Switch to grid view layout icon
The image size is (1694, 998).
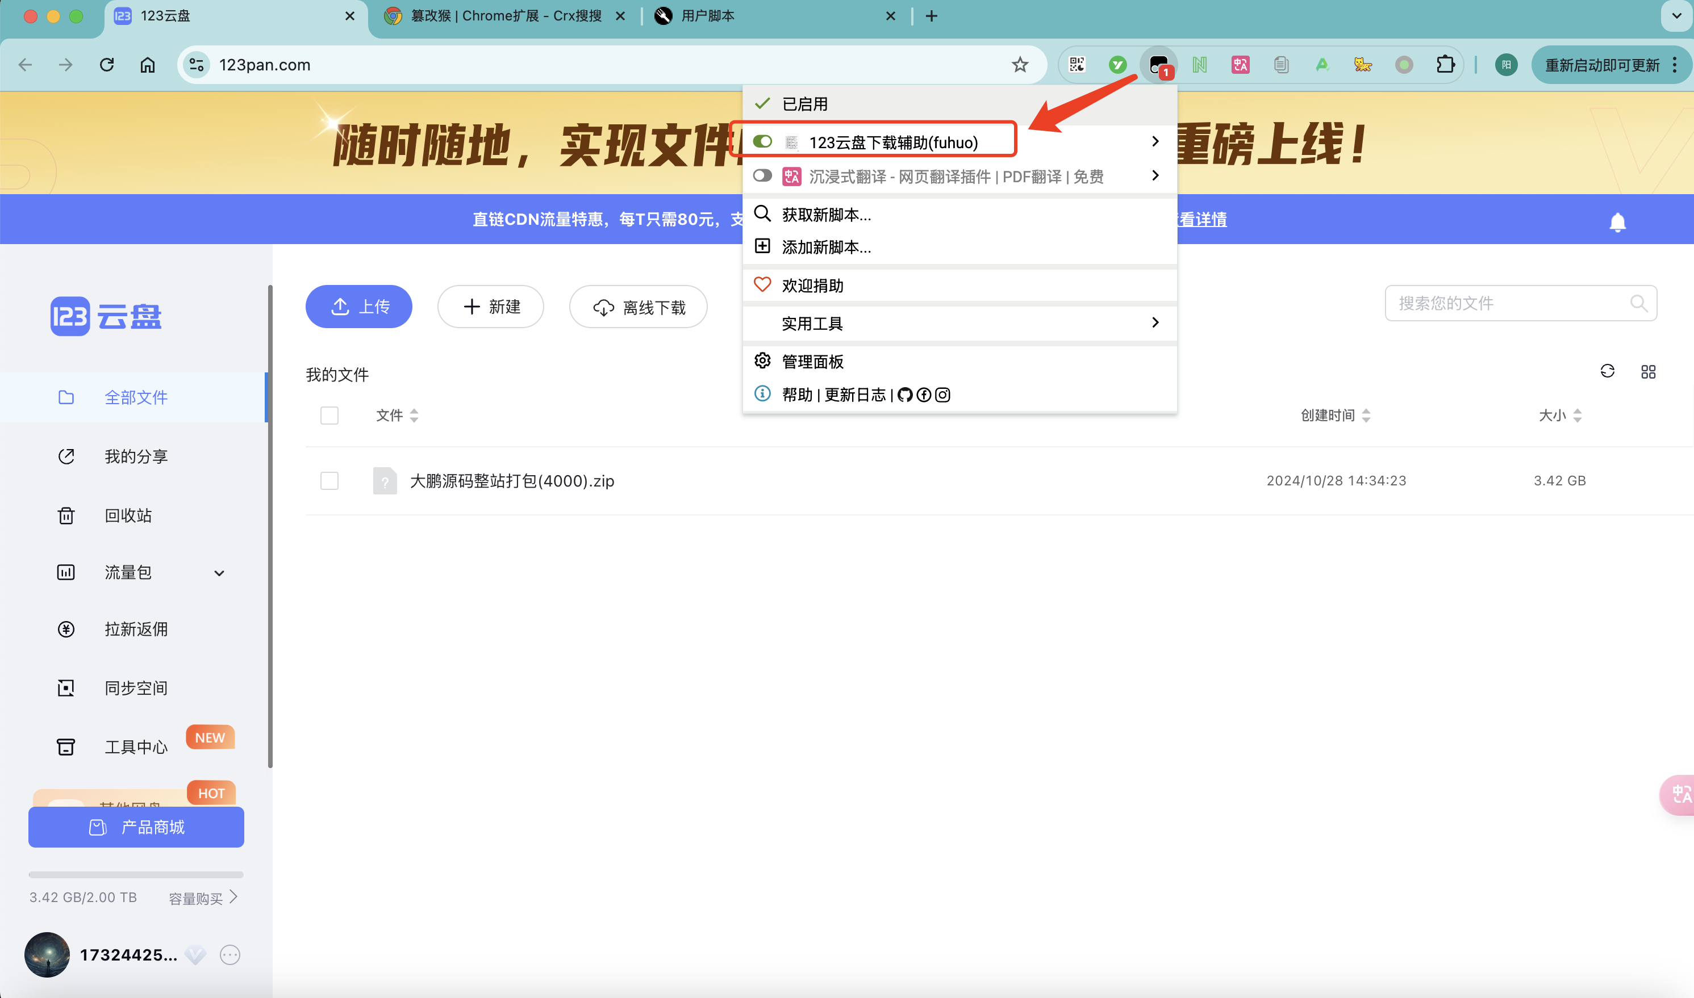pos(1648,372)
